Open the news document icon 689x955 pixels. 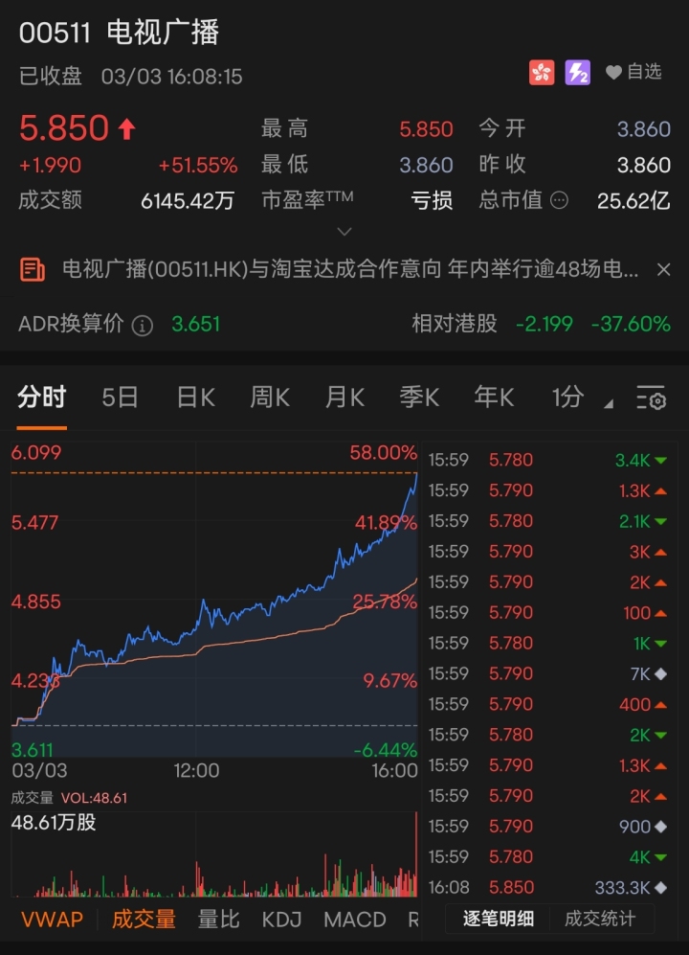pyautogui.click(x=33, y=270)
